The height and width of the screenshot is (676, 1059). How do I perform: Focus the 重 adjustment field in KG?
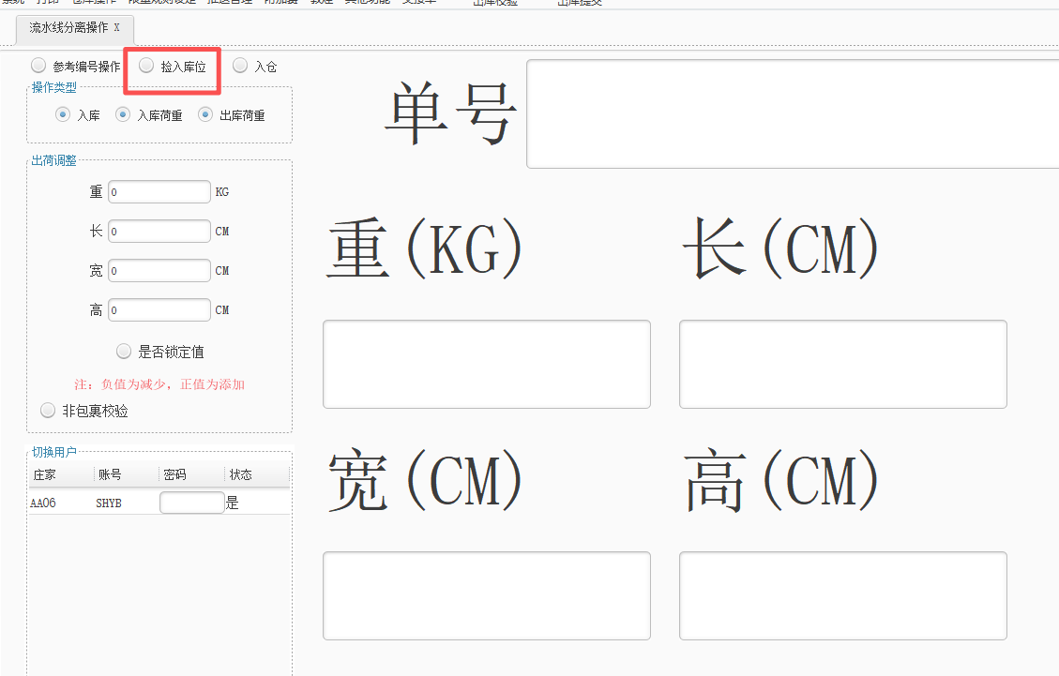point(159,192)
